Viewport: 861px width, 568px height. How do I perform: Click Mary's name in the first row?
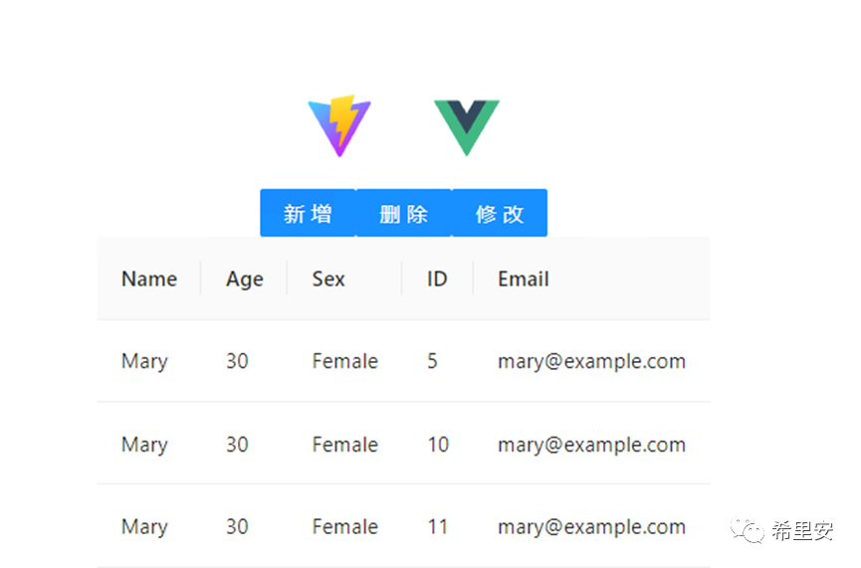click(x=144, y=361)
